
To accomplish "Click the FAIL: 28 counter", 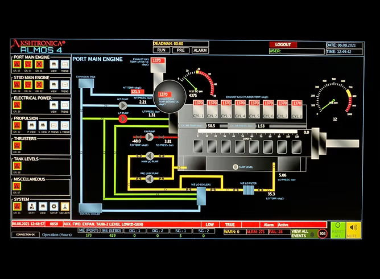I will pyautogui.click(x=278, y=232).
